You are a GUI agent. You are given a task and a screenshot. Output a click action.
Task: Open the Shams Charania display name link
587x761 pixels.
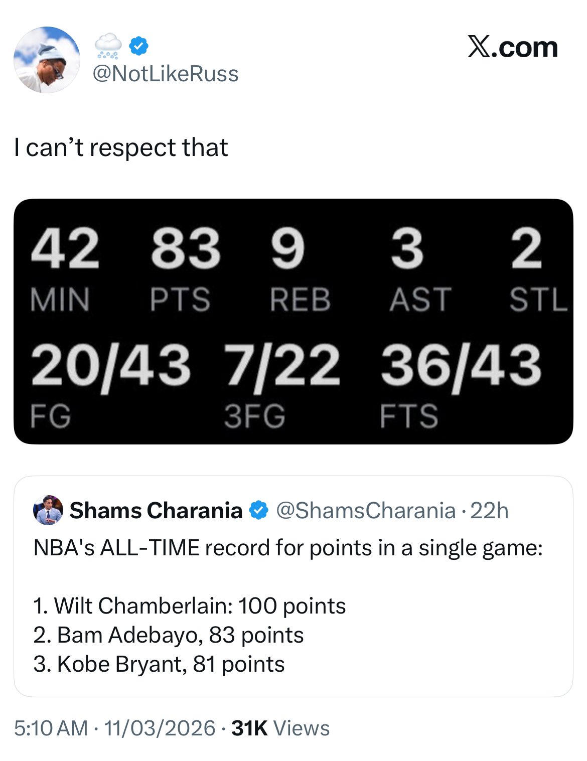click(x=156, y=511)
